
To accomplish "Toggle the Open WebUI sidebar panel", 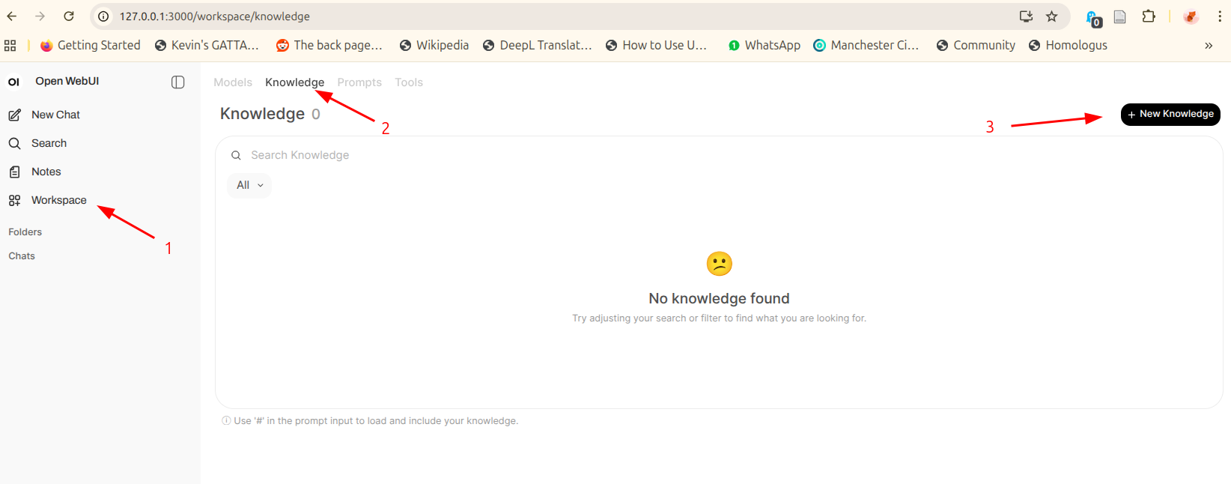I will click(x=177, y=82).
